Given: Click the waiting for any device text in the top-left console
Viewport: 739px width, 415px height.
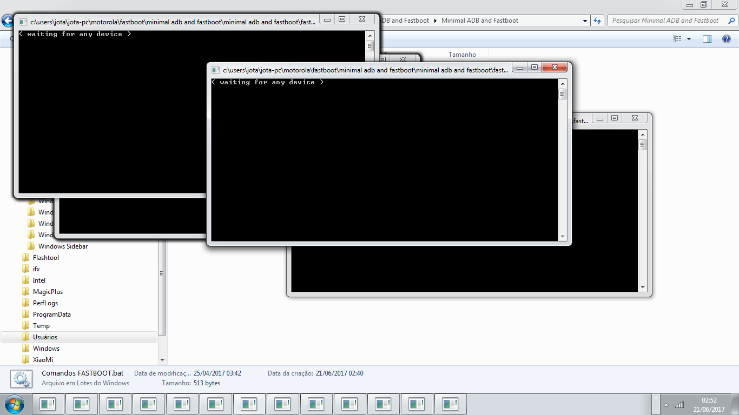Looking at the screenshot, I should [x=75, y=34].
